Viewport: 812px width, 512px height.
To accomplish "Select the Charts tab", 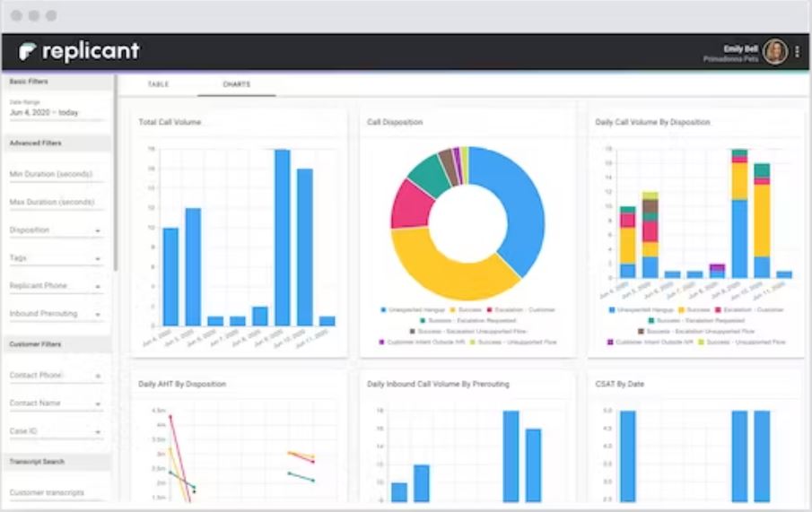I will (x=237, y=84).
